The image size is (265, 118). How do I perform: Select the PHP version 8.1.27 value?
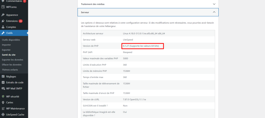[x=141, y=46]
